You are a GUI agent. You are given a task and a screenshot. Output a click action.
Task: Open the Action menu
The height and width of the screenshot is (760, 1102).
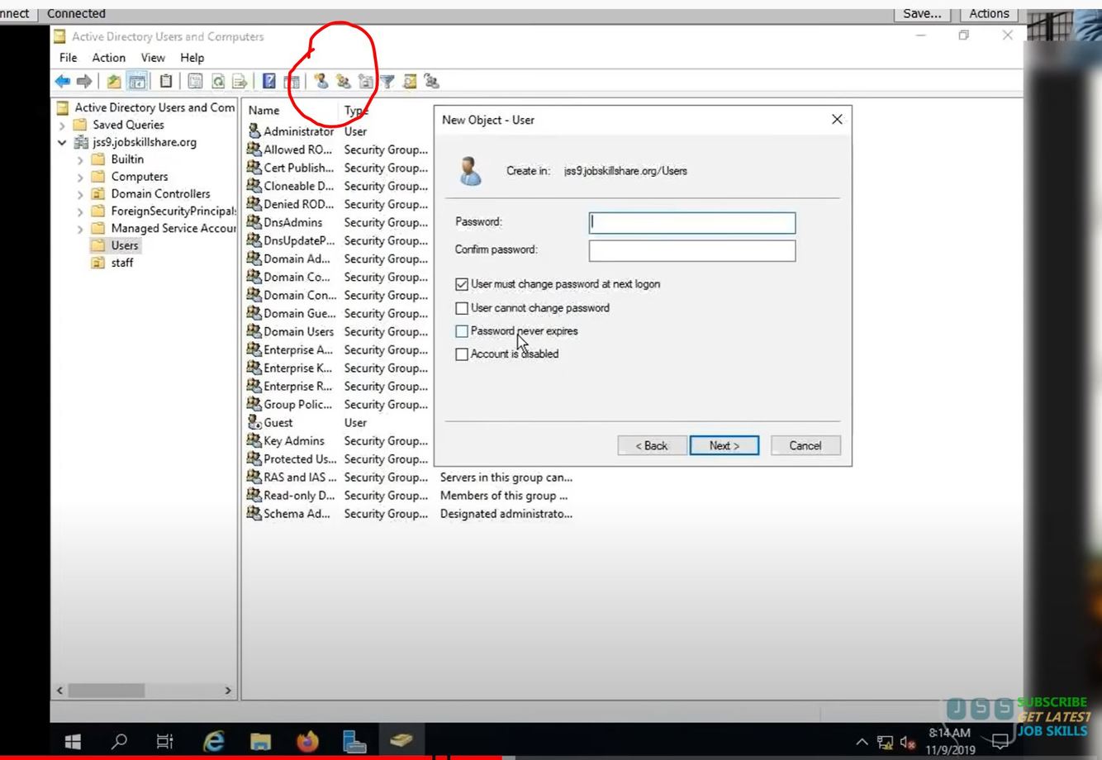(109, 58)
